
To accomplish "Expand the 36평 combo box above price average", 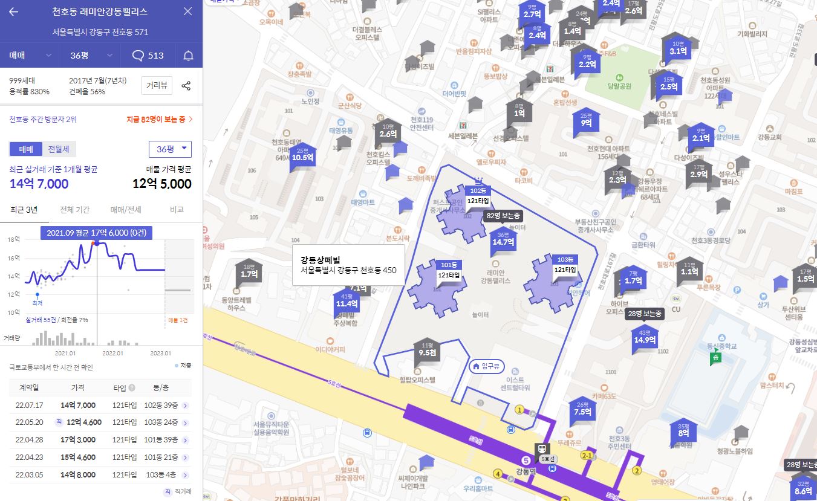I will [x=170, y=149].
